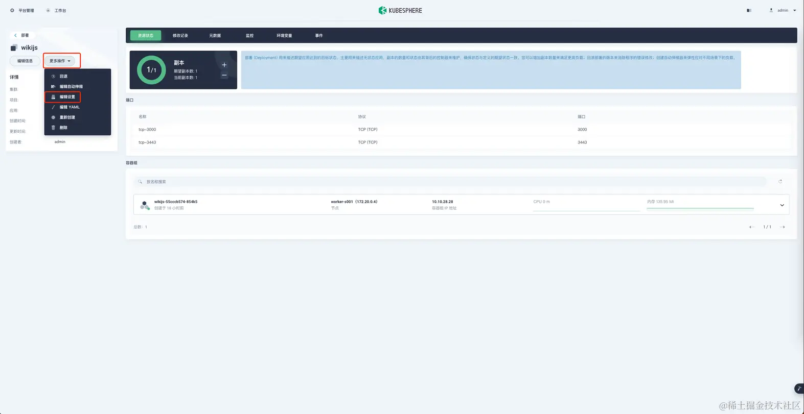Expand the wikijs pod row chevron
The height and width of the screenshot is (414, 804).
click(x=782, y=205)
